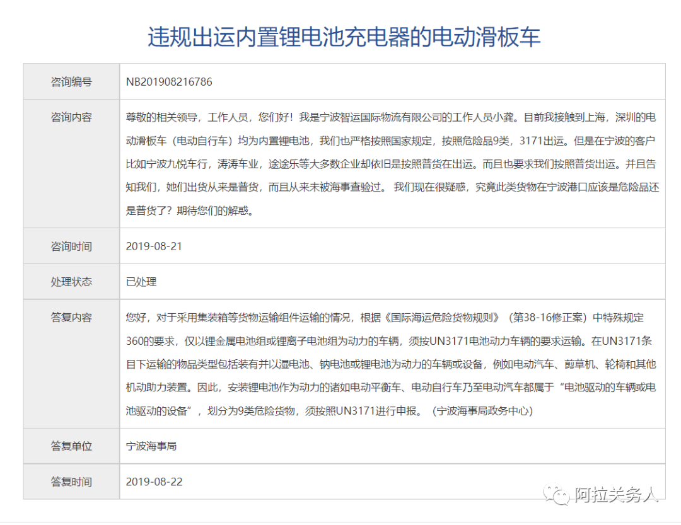Click the 宁波海事局 reply unit text
Viewport: 681px width, 525px height.
click(151, 446)
